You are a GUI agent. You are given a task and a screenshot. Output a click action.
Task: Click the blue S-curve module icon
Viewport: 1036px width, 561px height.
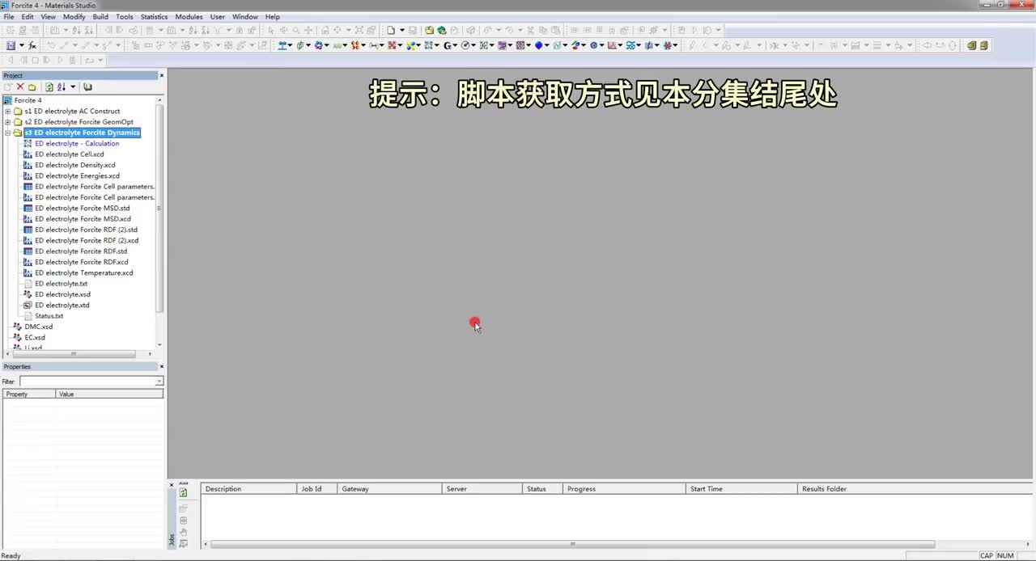tap(631, 45)
